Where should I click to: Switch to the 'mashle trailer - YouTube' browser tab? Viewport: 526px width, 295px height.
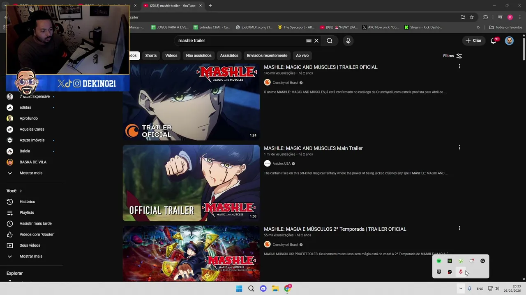[173, 6]
